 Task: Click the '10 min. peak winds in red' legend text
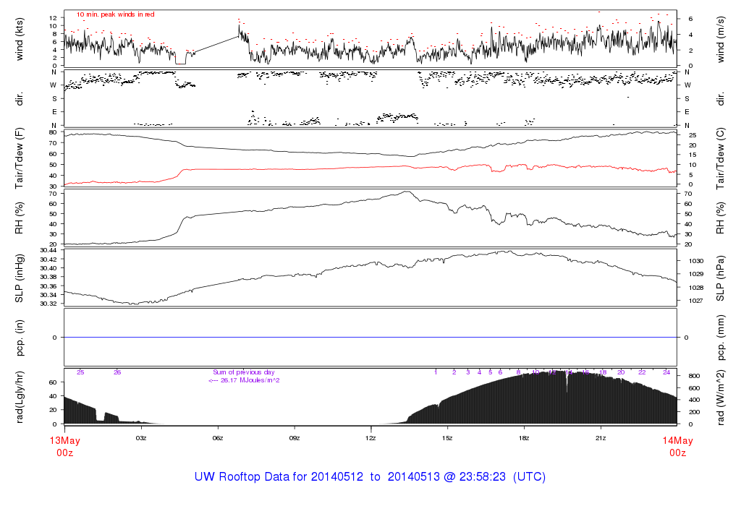pyautogui.click(x=115, y=14)
